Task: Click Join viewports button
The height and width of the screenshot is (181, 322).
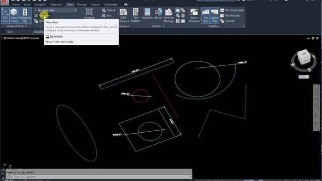Action: tap(107, 16)
